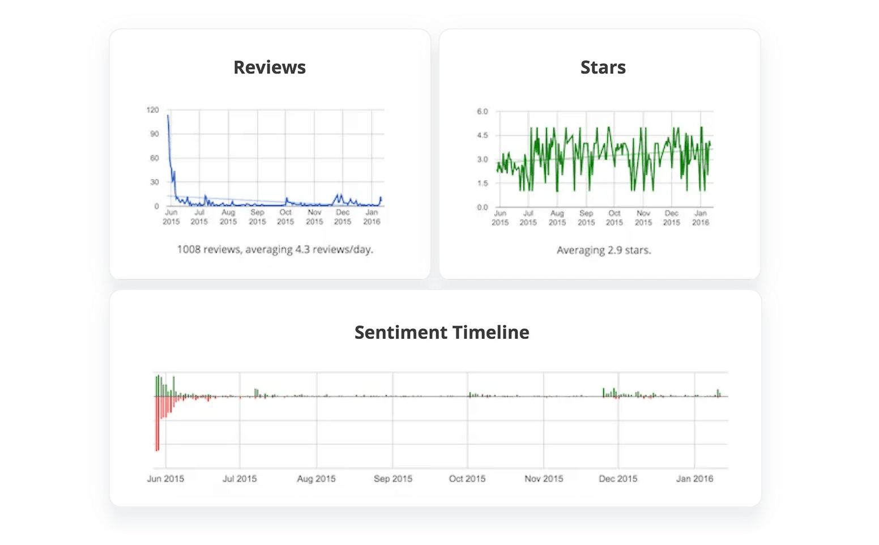Click 'Jul 2015' on the Sentiment Timeline axis
The height and width of the screenshot is (545, 879).
click(240, 479)
